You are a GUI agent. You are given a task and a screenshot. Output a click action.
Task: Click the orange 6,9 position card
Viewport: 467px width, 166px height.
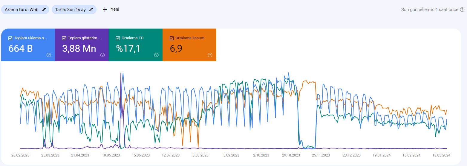tap(189, 45)
